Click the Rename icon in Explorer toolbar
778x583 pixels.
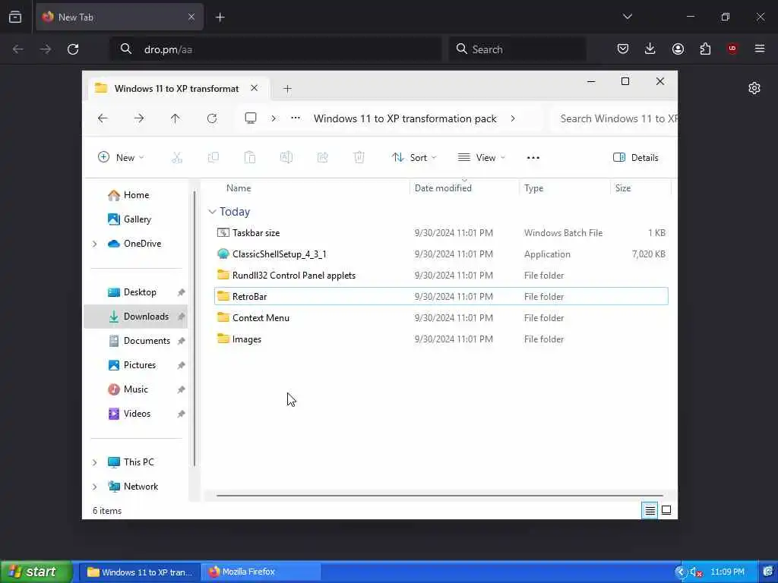[286, 158]
